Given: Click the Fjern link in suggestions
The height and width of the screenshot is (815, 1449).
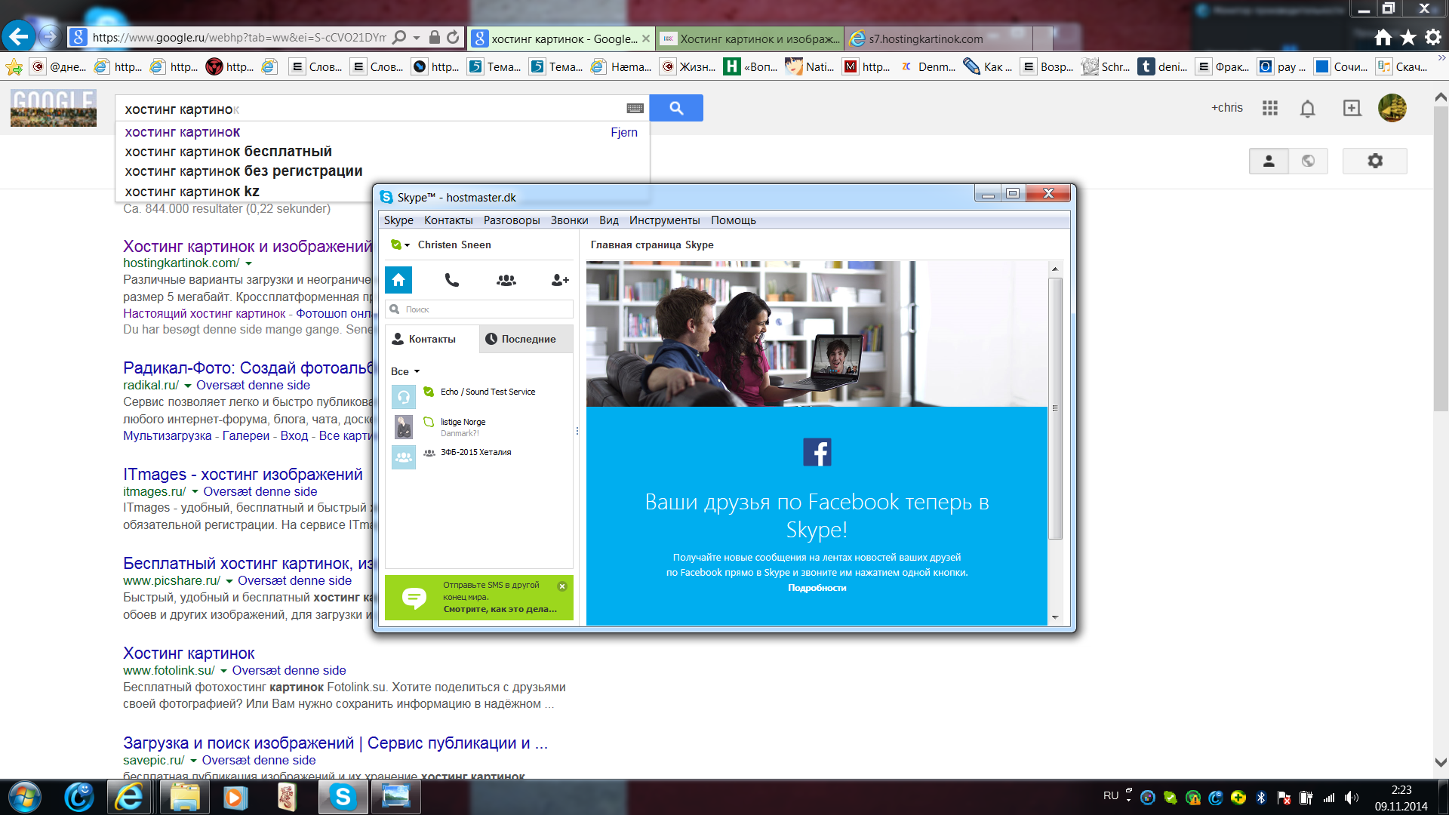Looking at the screenshot, I should tap(624, 132).
